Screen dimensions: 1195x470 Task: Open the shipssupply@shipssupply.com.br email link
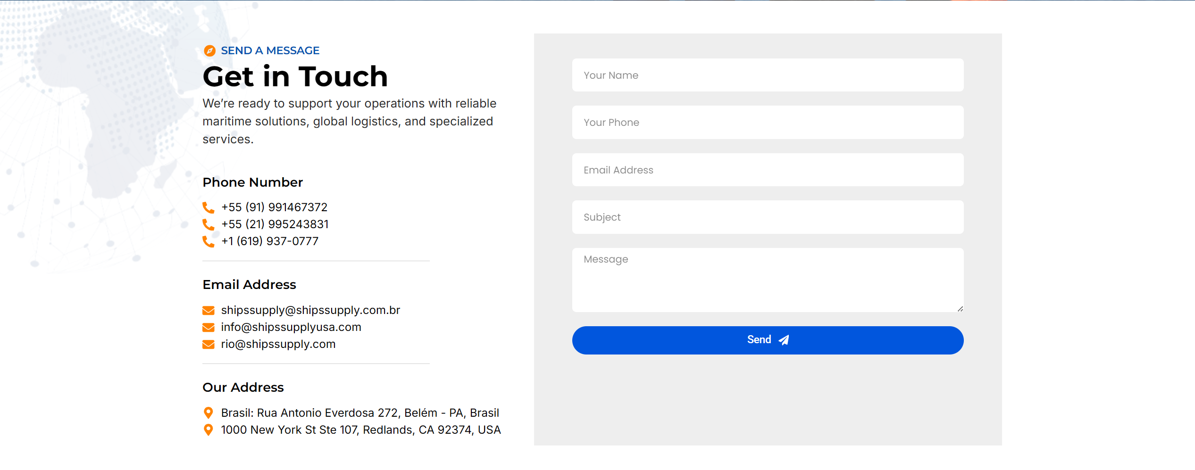point(310,310)
